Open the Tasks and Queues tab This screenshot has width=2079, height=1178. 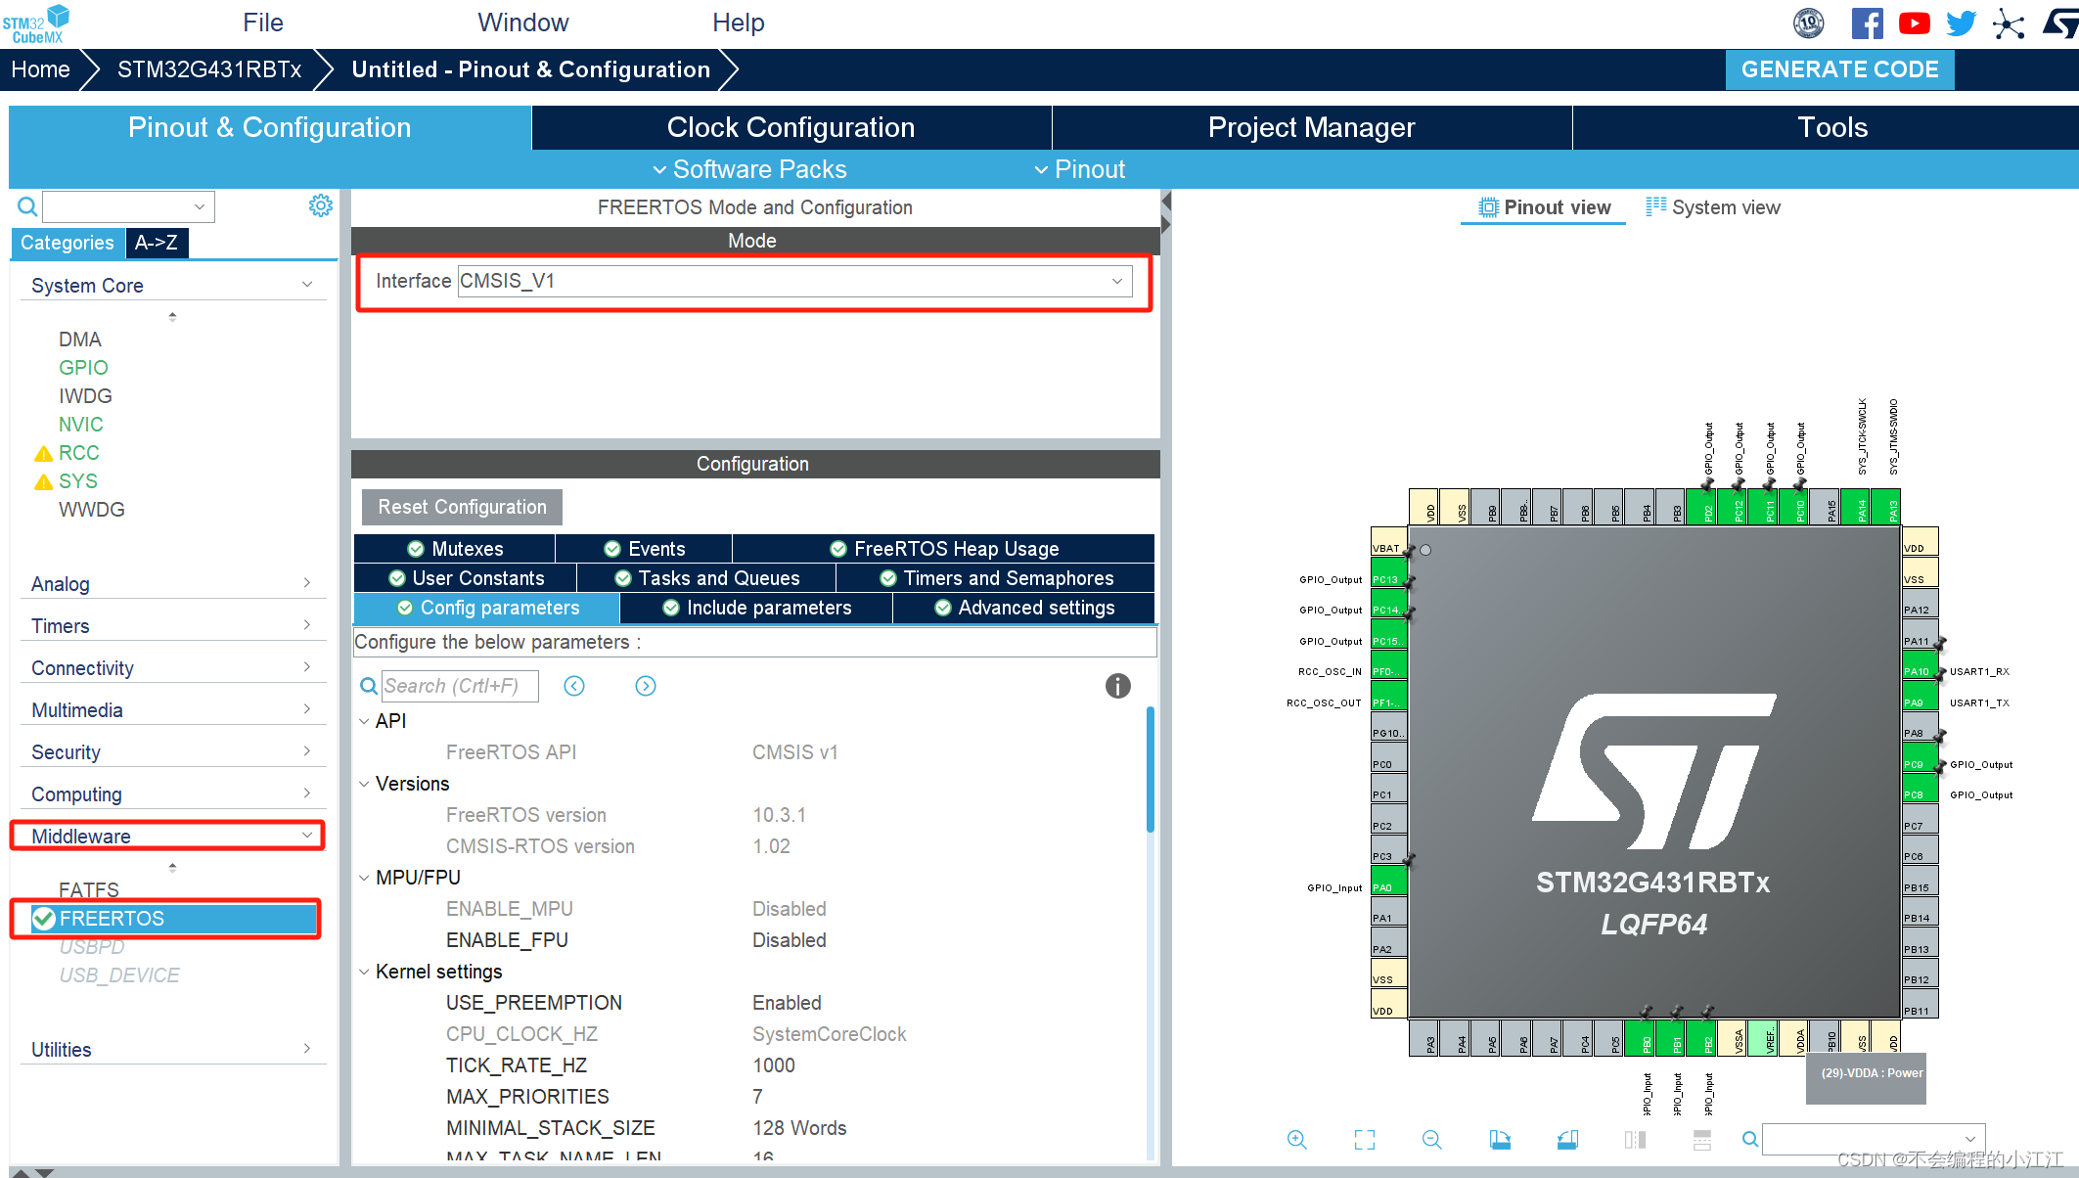(x=706, y=578)
